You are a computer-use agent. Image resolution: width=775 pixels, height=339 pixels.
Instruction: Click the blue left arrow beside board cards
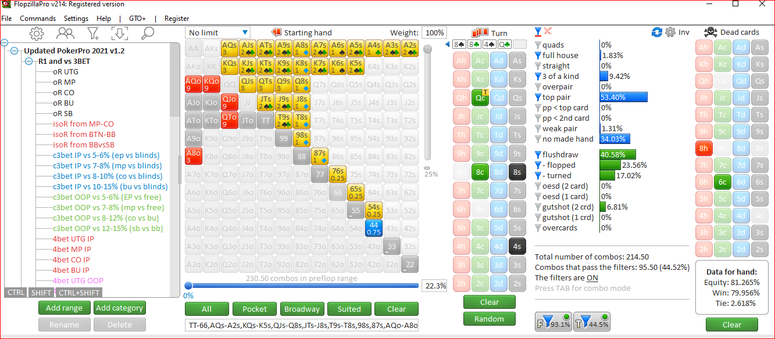(448, 44)
